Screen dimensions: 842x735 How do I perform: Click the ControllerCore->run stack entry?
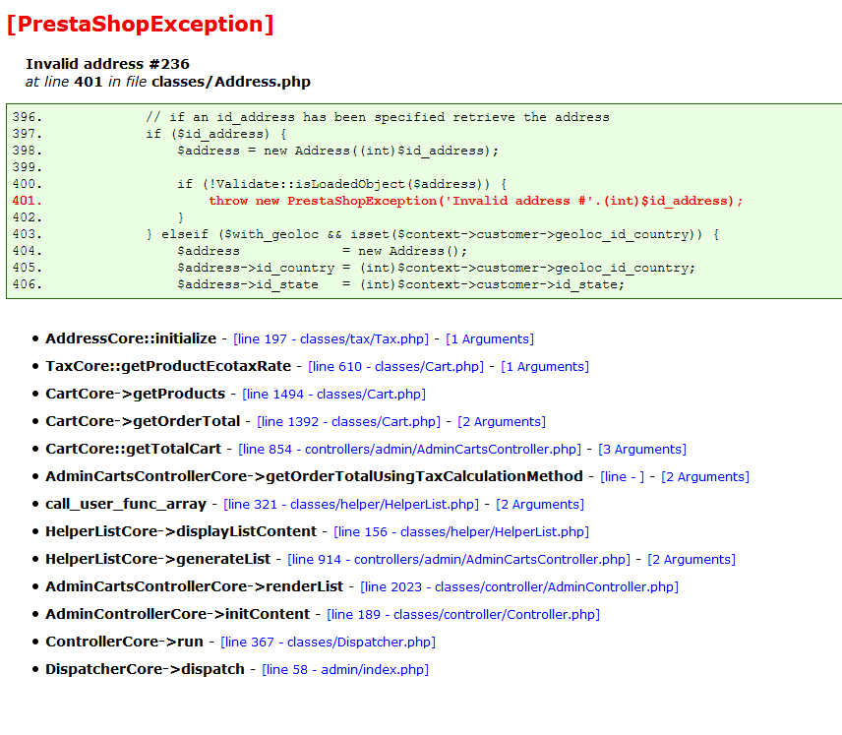[124, 642]
